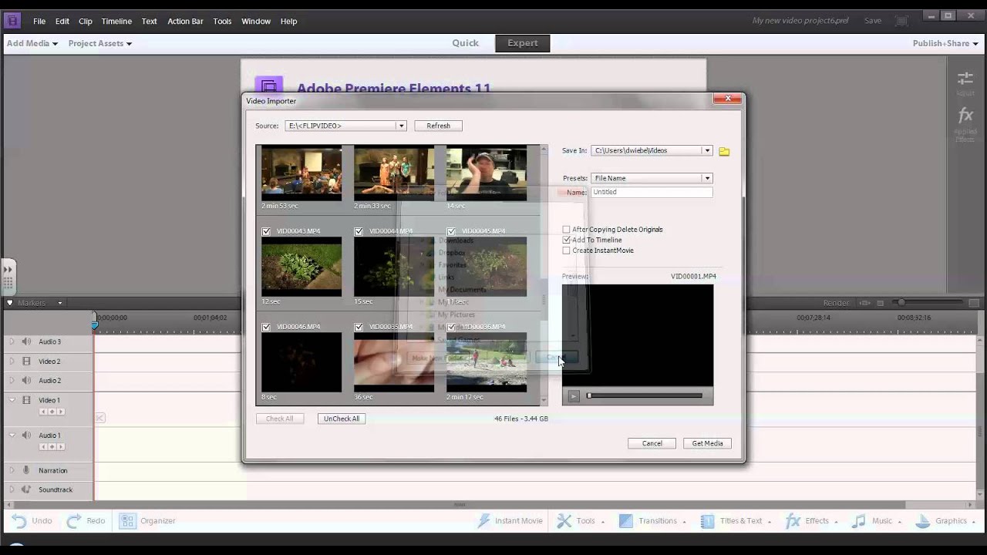Click the Redo arrow icon

coord(74,521)
